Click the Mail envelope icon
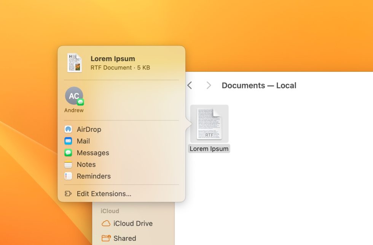Viewport: 373px width, 245px height. pyautogui.click(x=68, y=141)
